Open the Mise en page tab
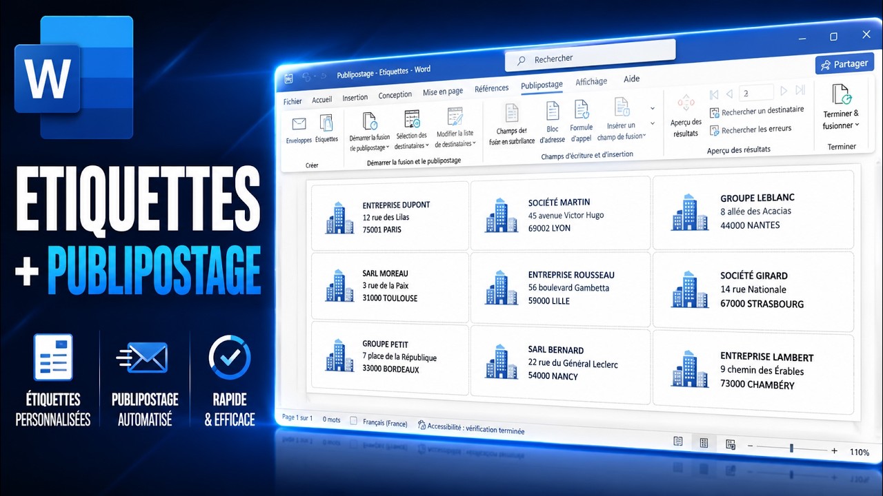This screenshot has width=883, height=496. pos(443,92)
